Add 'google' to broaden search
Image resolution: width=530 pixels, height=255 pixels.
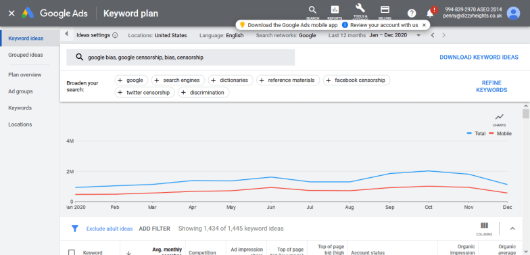point(131,80)
